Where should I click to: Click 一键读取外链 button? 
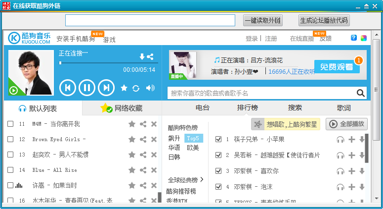pos(263,20)
